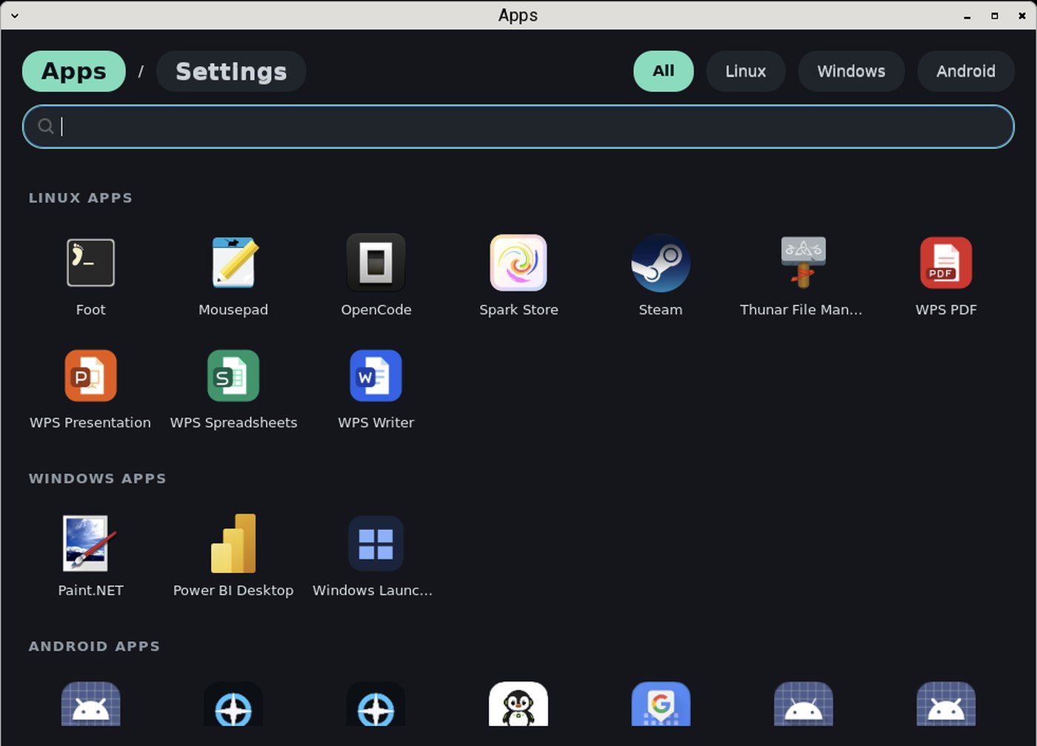
Task: Launch the WPS PDF app
Action: coord(946,263)
